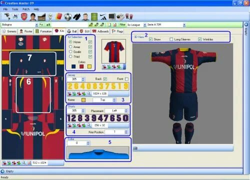
Task: Switch to the Formation tab
Action: pyautogui.click(x=44, y=31)
